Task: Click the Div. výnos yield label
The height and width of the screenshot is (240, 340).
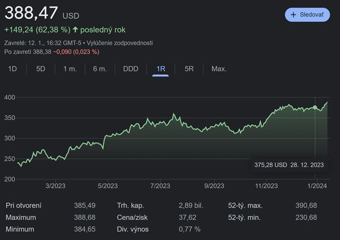Action: (x=133, y=229)
